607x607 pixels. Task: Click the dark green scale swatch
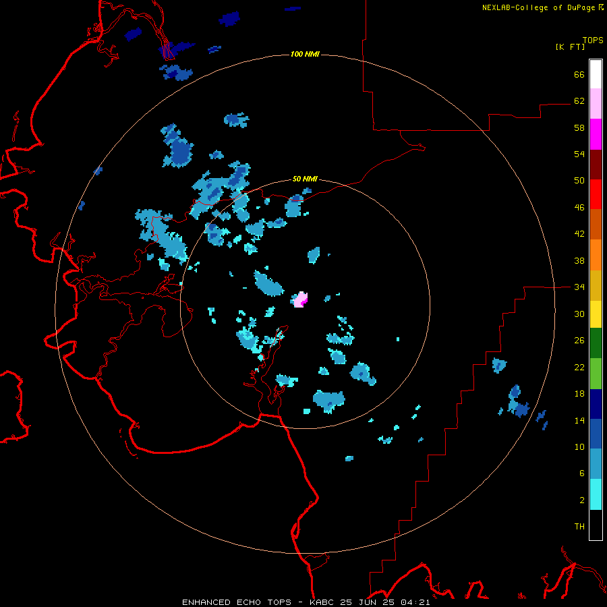(596, 343)
